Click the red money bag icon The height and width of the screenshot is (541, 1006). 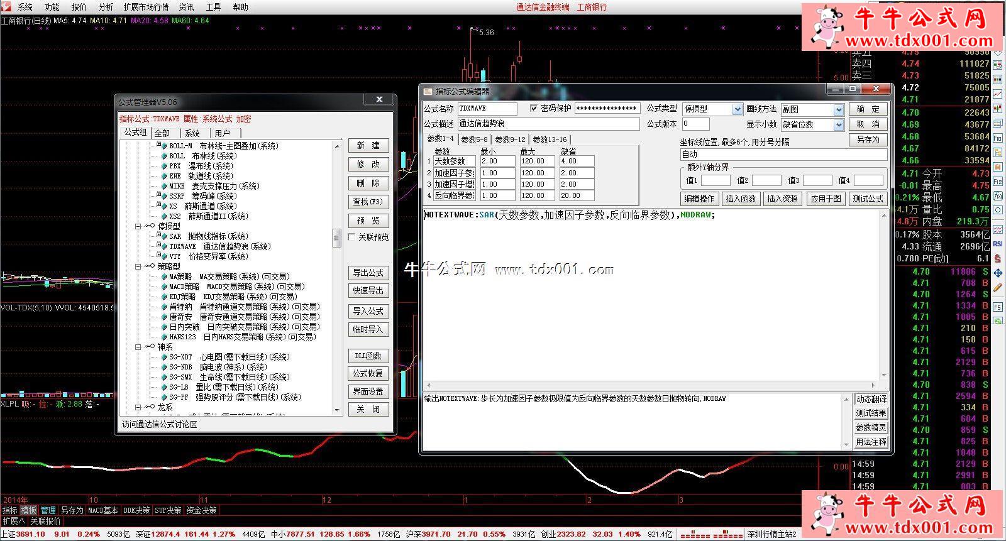[997, 258]
